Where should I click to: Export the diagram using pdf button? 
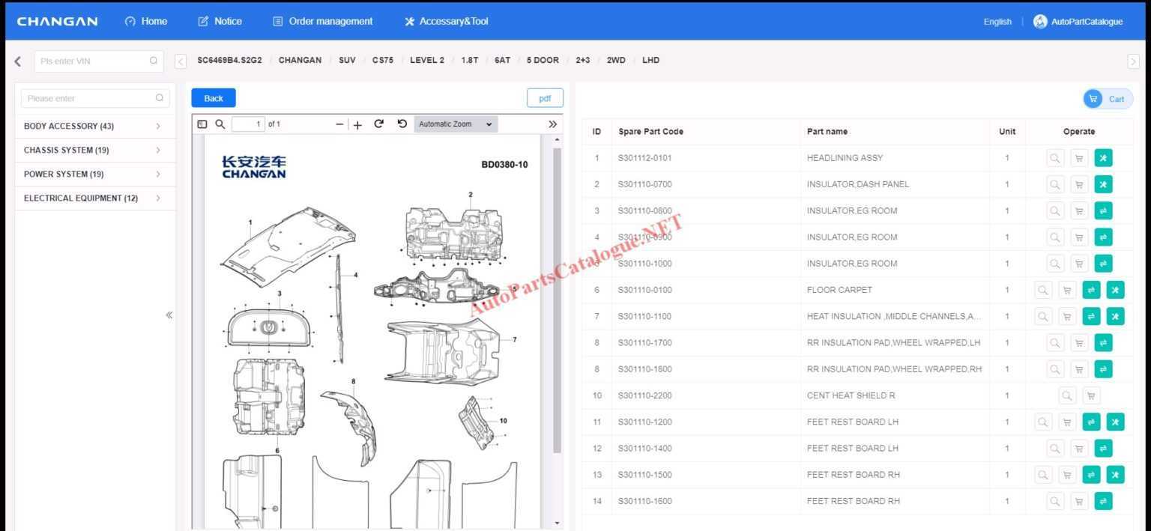(x=545, y=97)
